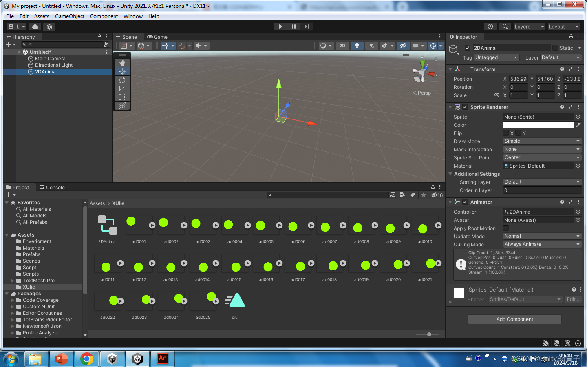Image resolution: width=587 pixels, height=367 pixels.
Task: Open the Culling Mode dropdown
Action: 542,244
